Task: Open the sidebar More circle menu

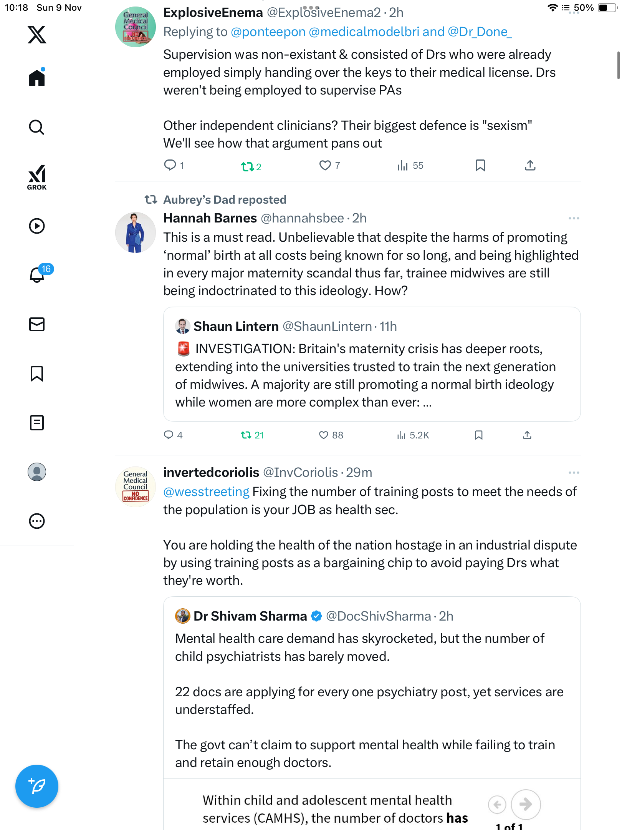Action: coord(37,521)
